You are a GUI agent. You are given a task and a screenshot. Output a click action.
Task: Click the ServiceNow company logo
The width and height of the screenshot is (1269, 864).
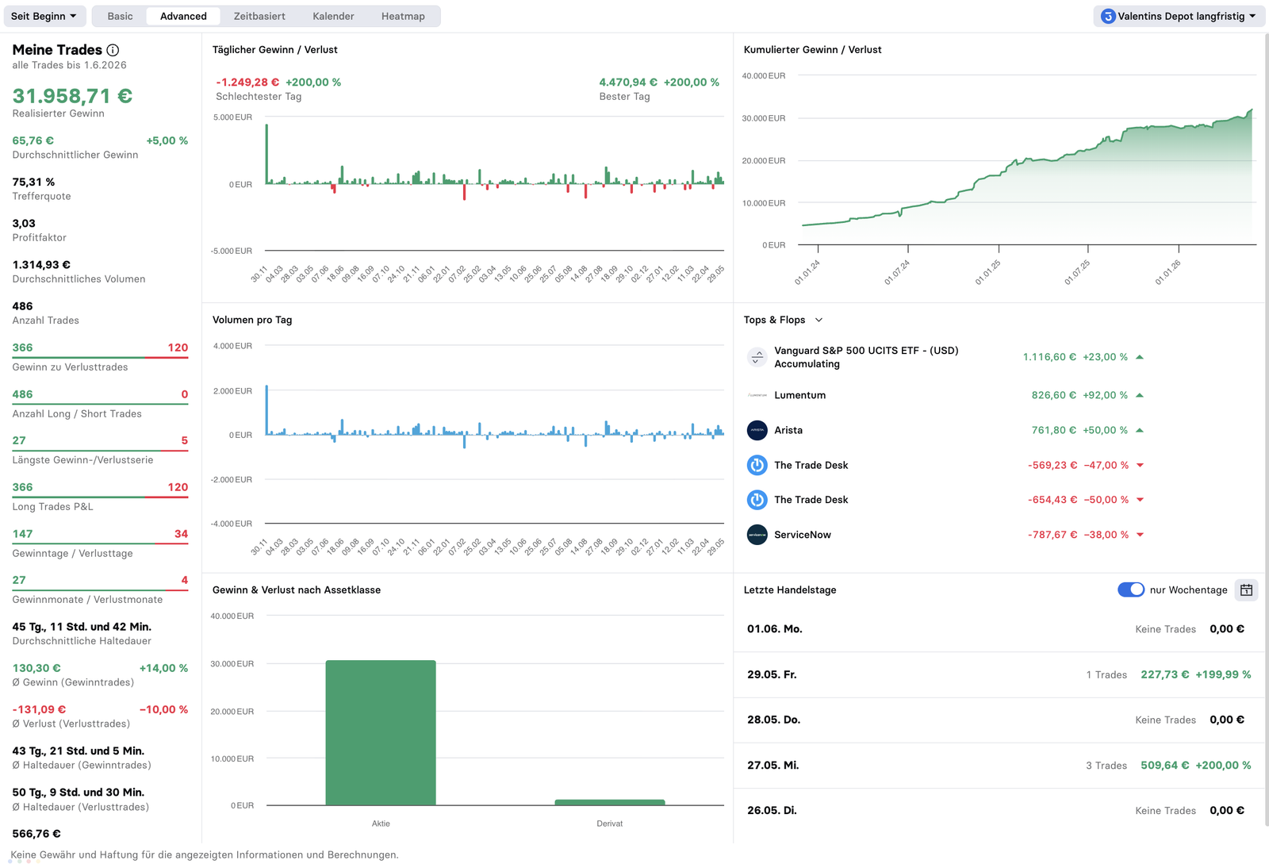(x=757, y=535)
